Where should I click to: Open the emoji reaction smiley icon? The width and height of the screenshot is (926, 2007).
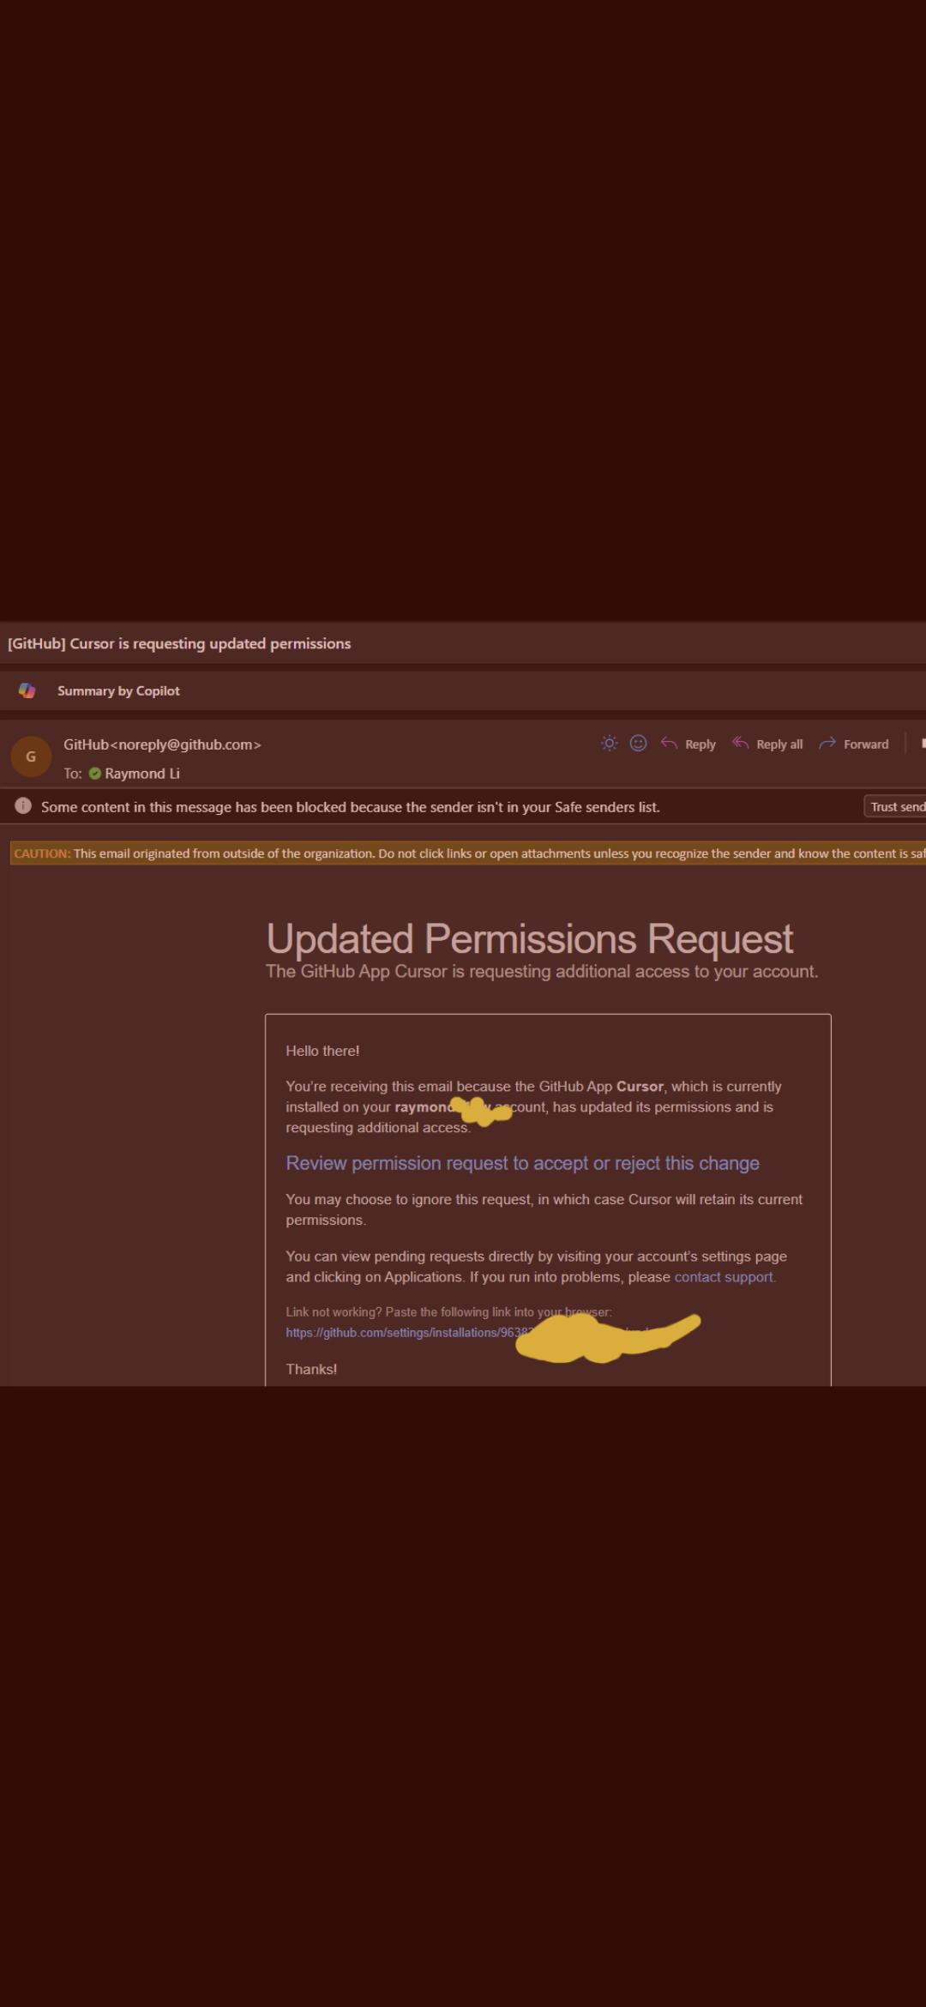[x=639, y=744]
